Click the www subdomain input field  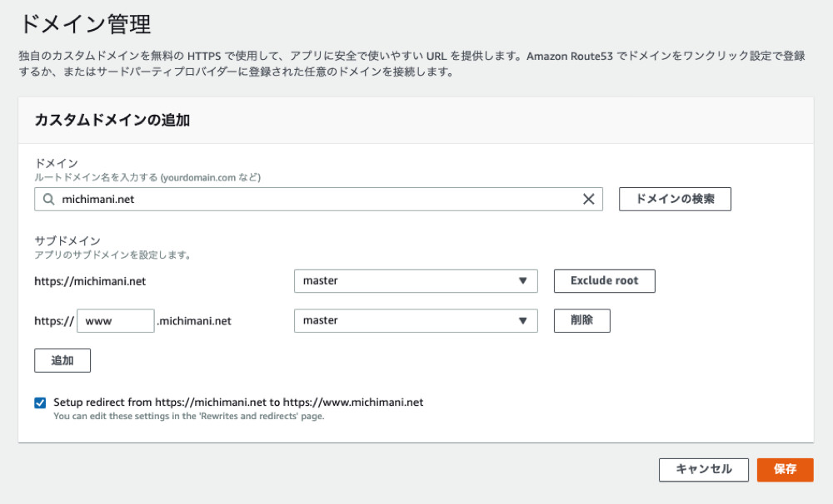coord(115,320)
